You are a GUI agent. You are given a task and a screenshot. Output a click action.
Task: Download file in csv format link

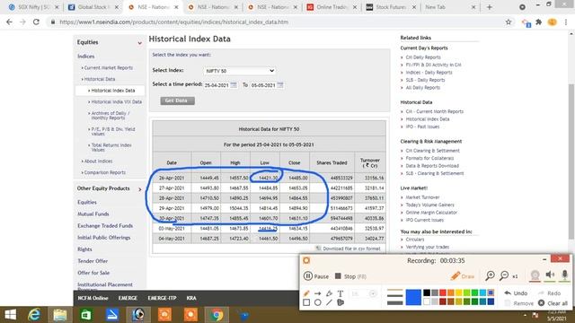click(x=351, y=249)
